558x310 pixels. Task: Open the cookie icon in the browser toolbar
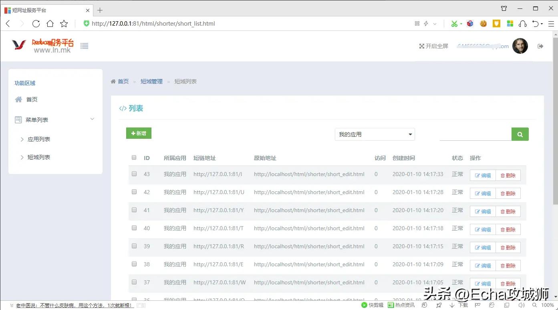(483, 24)
